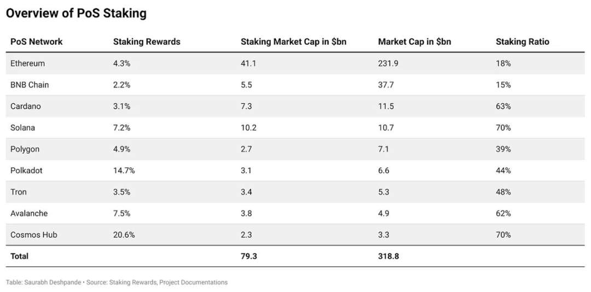Click the BNB Chain network name
The height and width of the screenshot is (292, 591).
[30, 85]
